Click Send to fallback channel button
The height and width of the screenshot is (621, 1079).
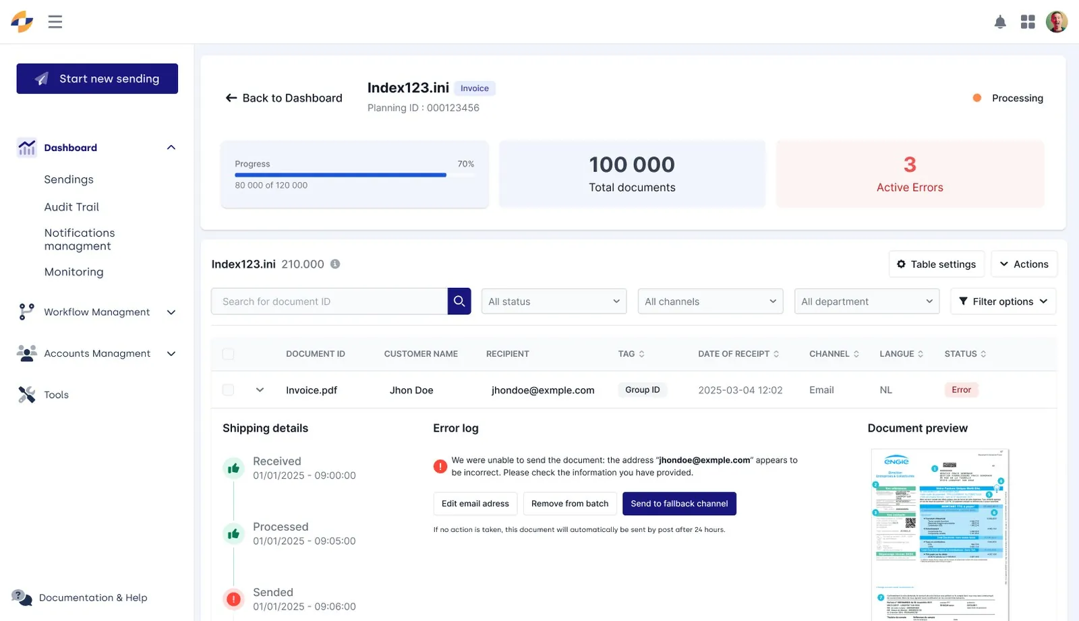coord(679,504)
